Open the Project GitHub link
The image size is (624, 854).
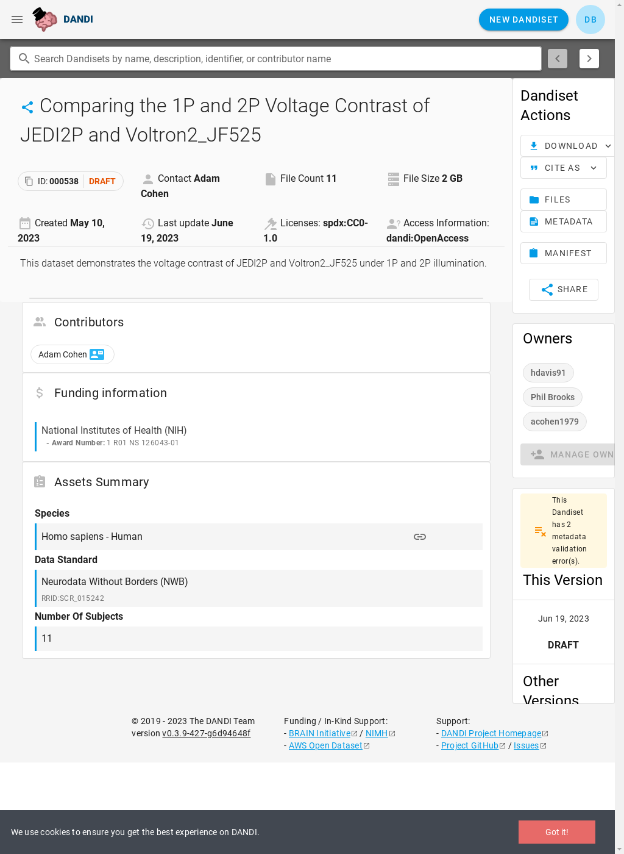pos(470,746)
